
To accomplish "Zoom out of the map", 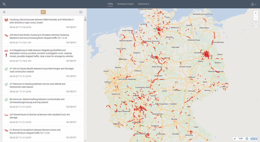I will (255, 18).
